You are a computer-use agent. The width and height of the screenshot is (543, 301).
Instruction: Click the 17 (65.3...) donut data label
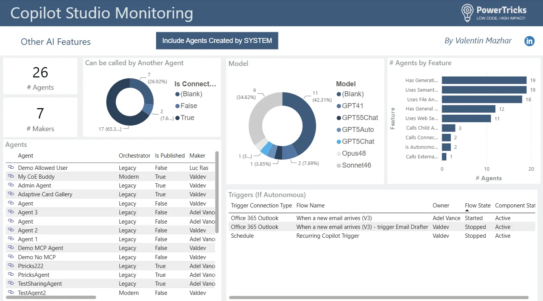click(x=110, y=129)
